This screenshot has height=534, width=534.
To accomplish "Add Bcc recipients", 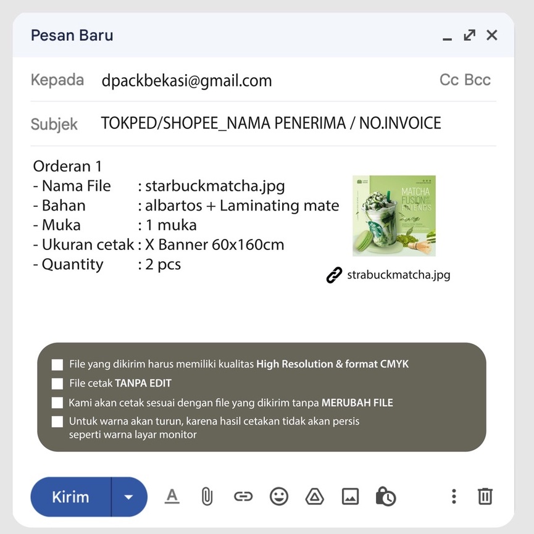I will tap(477, 80).
